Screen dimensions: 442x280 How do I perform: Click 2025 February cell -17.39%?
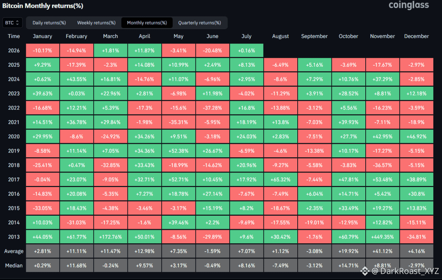(x=76, y=65)
